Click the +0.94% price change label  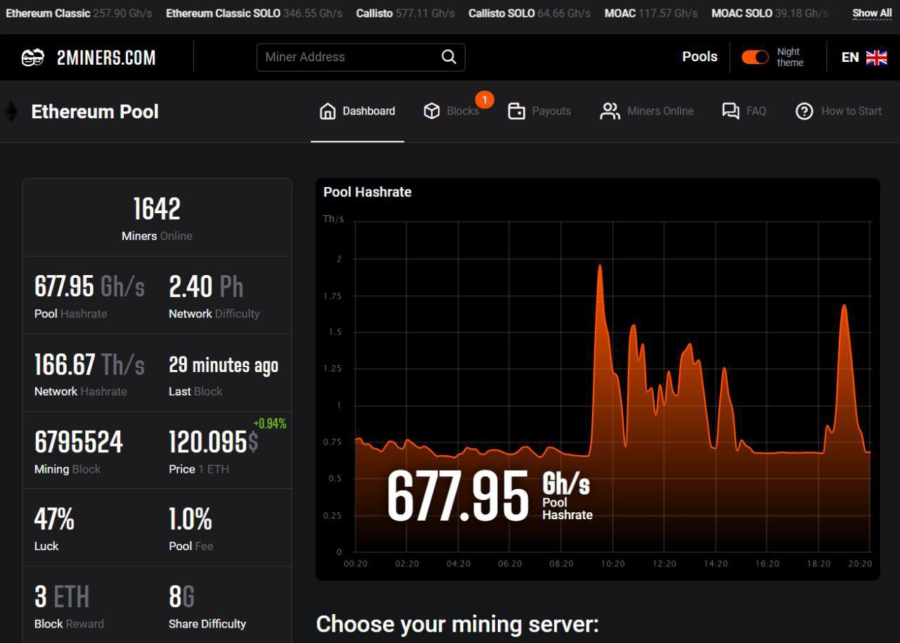270,424
